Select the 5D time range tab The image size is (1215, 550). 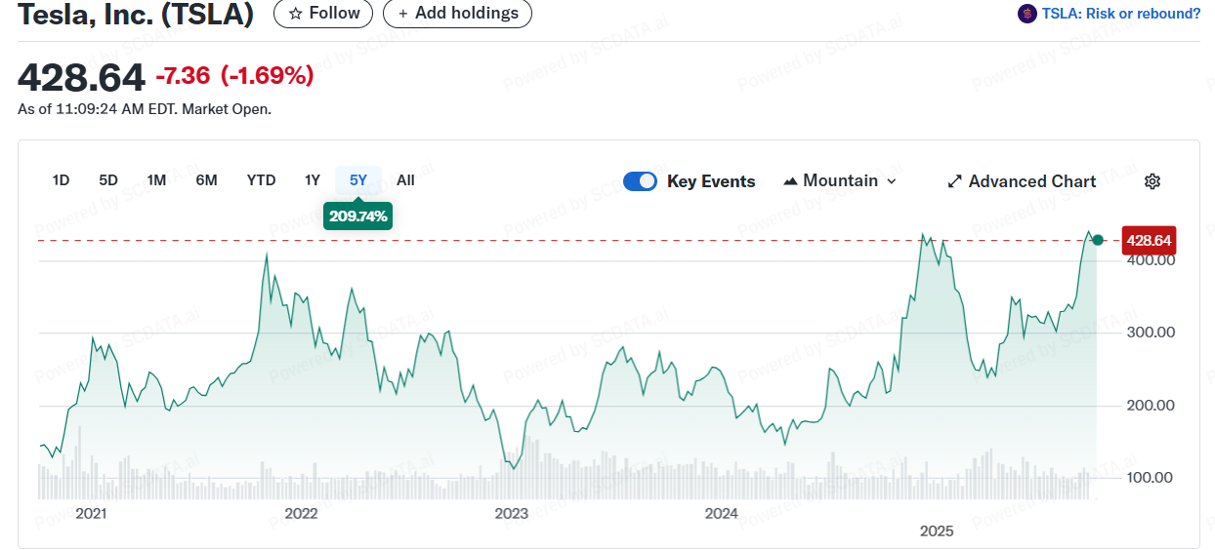coord(108,180)
